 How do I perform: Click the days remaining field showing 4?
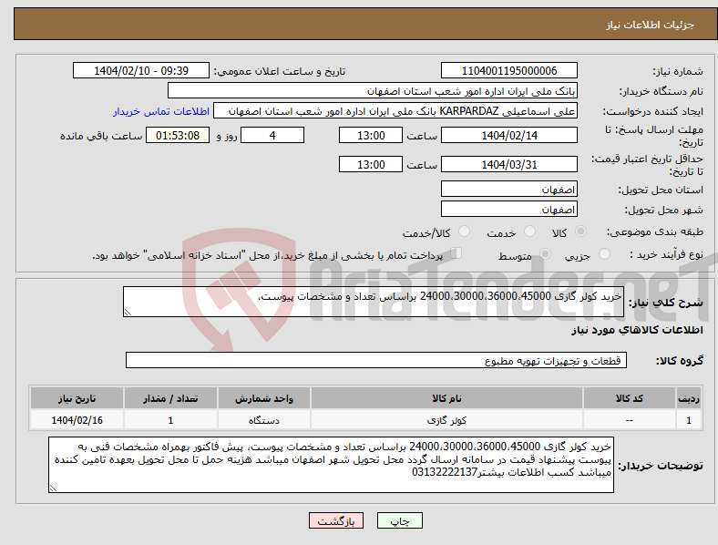[x=272, y=135]
